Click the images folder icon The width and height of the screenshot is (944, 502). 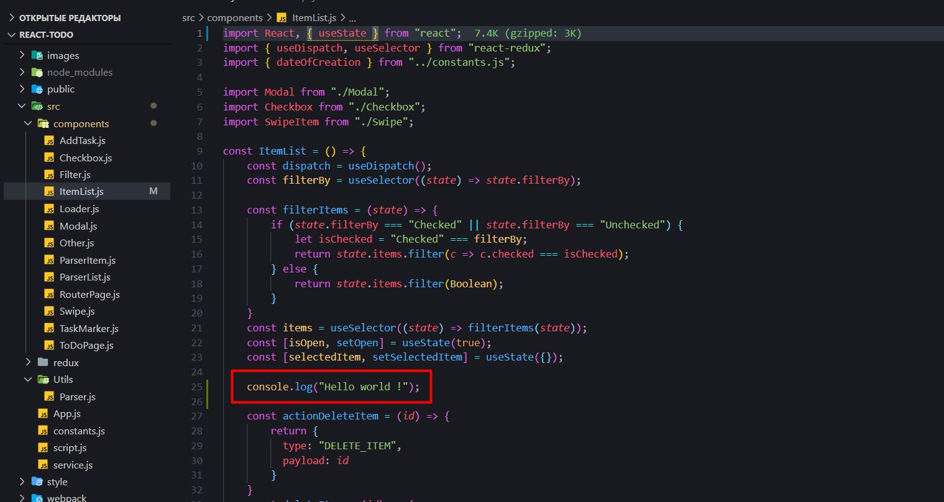[37, 55]
